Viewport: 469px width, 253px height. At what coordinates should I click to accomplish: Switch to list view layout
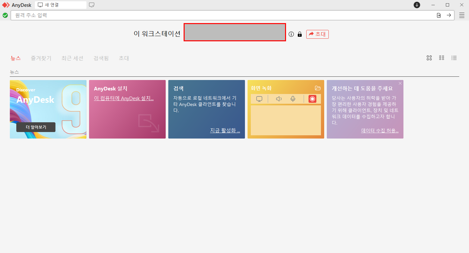pyautogui.click(x=454, y=58)
